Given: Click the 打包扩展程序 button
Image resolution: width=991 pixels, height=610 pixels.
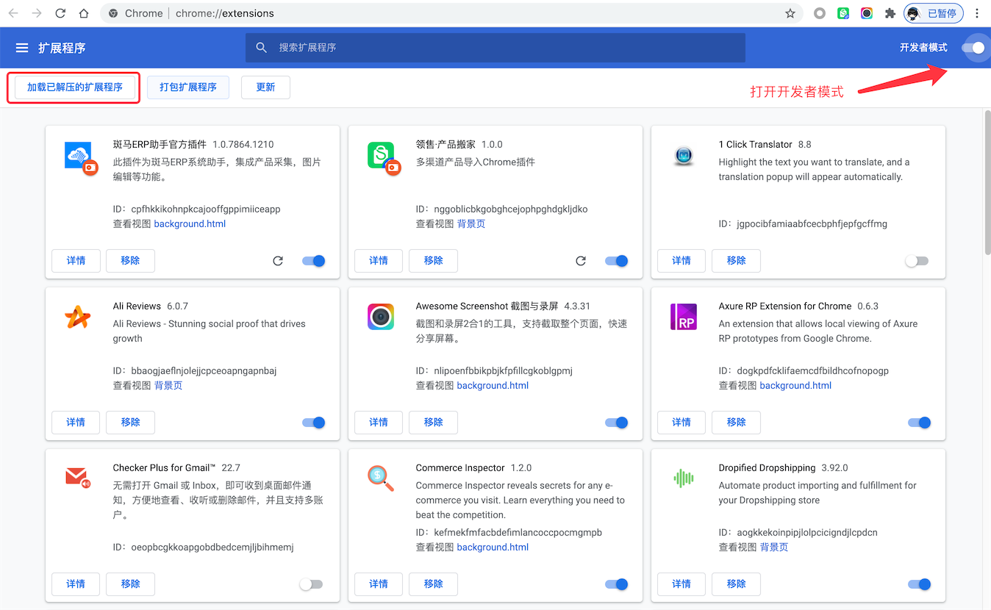Looking at the screenshot, I should tap(188, 87).
